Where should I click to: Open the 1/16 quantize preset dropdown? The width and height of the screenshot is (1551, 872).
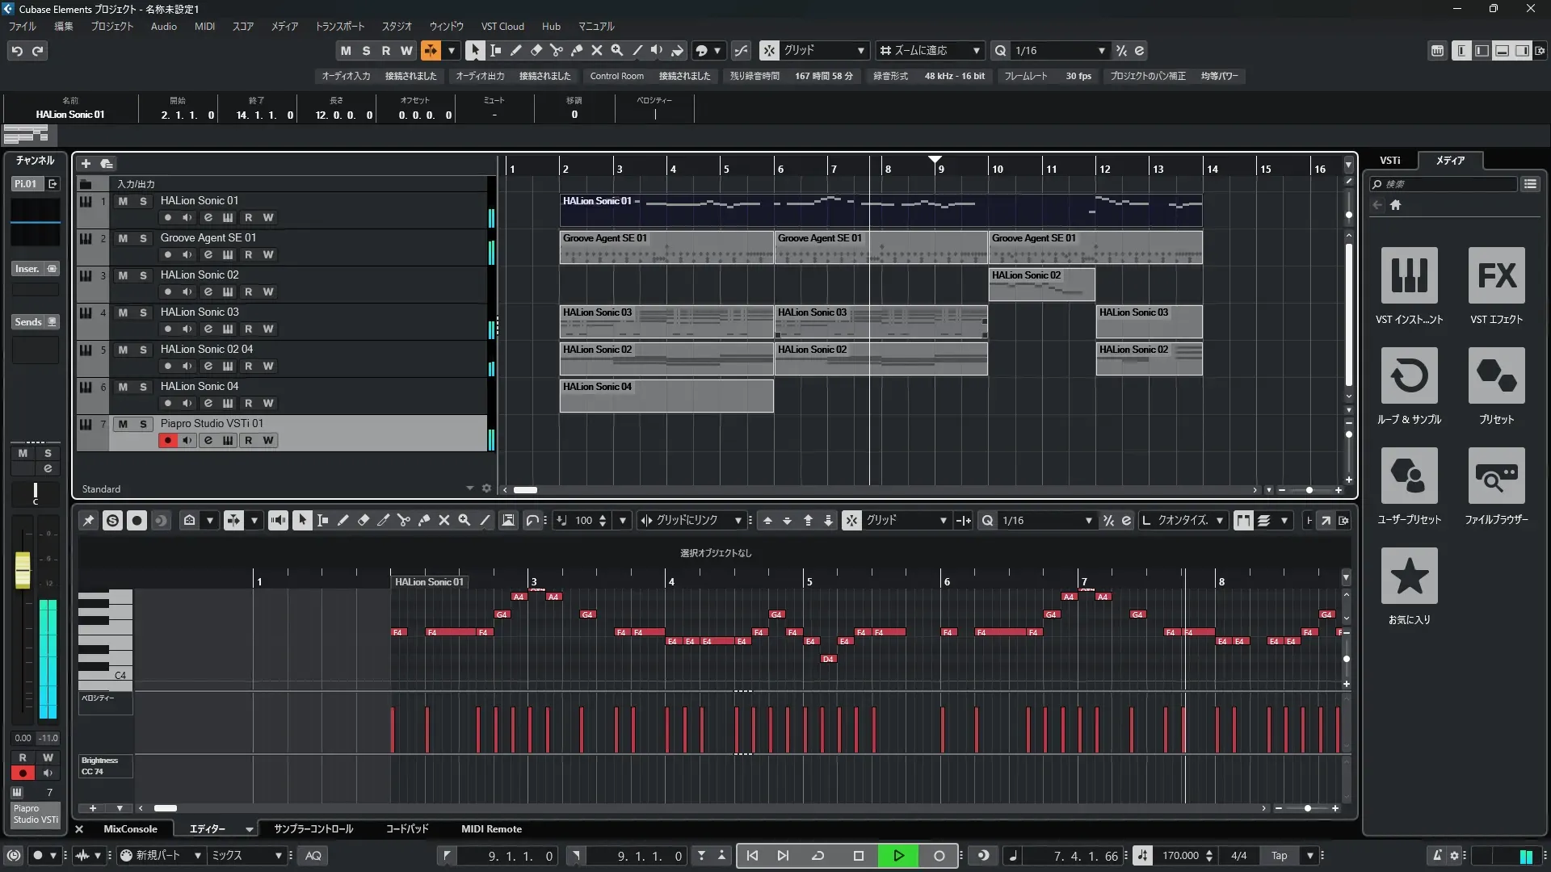pos(1101,51)
